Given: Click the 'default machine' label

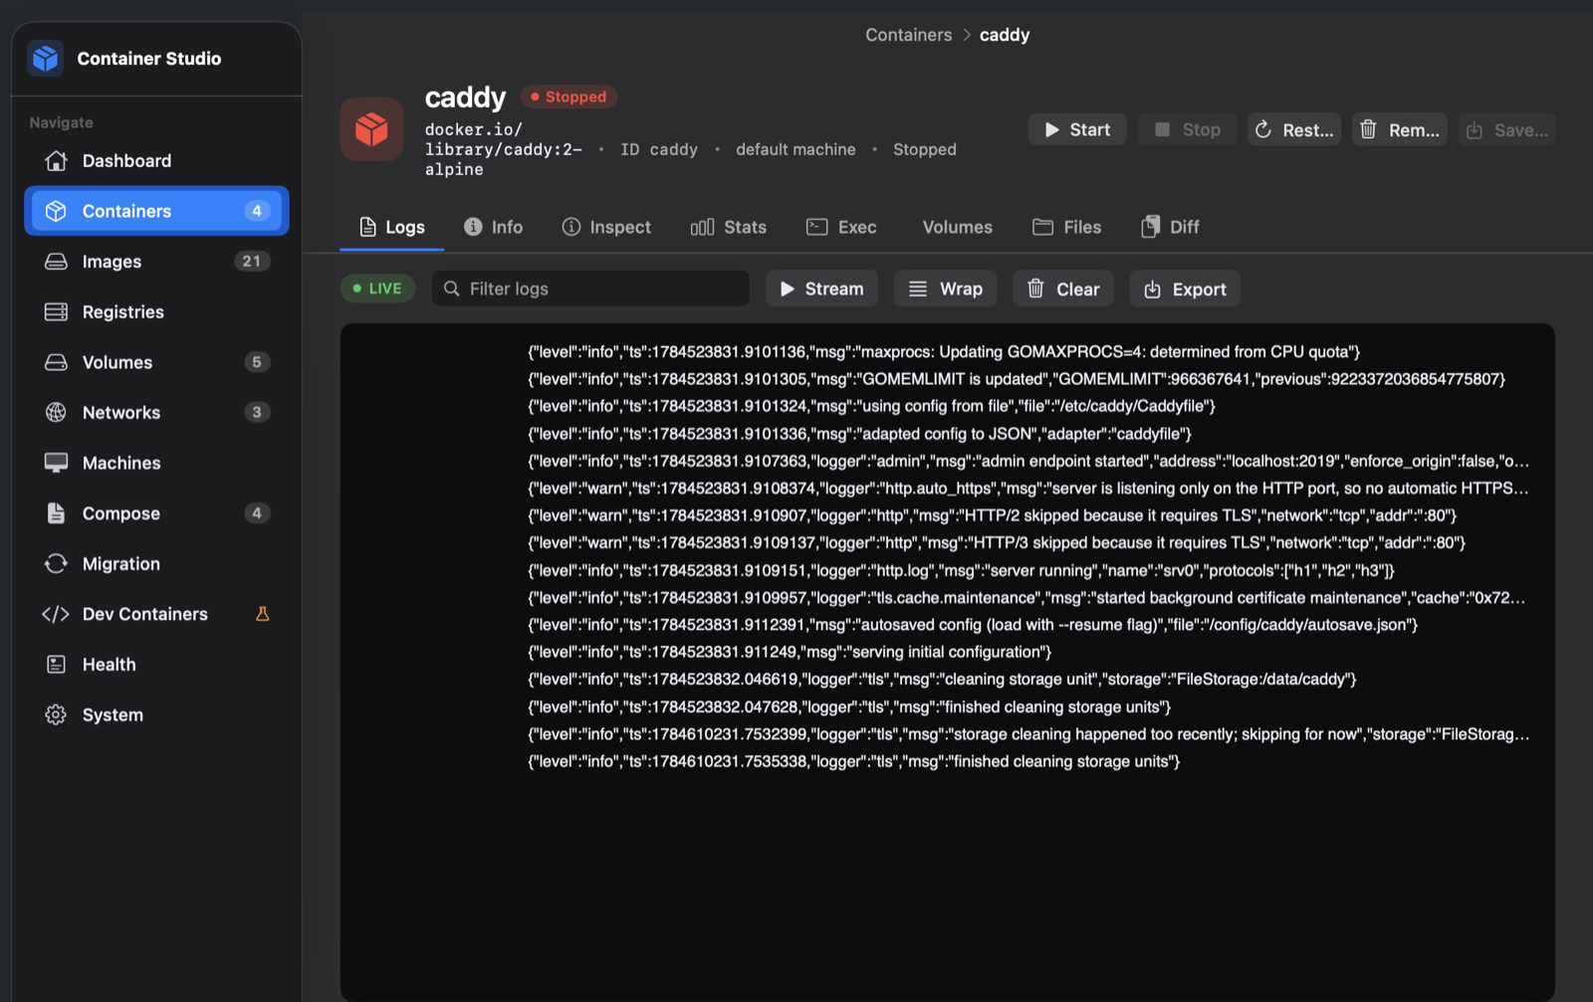Looking at the screenshot, I should click(x=796, y=149).
